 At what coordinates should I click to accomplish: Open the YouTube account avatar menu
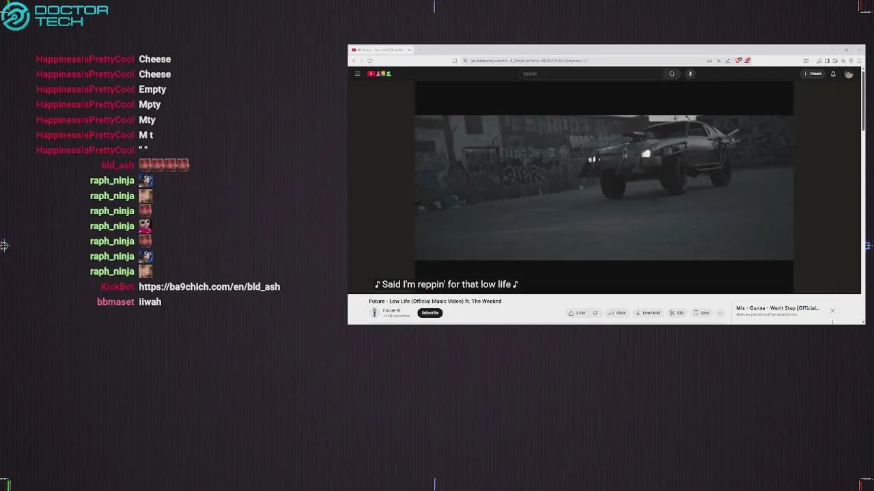(x=849, y=74)
